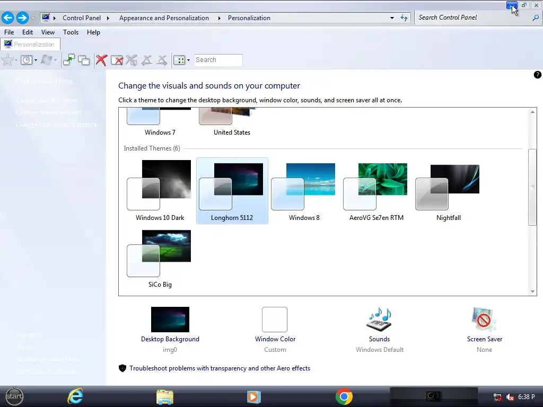Launch the media player from the taskbar
Screen dimensions: 543x407
[x=253, y=396]
